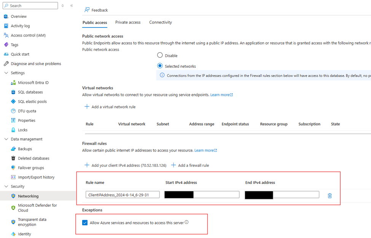Click the SQL elastic pools diamond icon
Viewport: 371px width, 238px height.
coord(13,101)
